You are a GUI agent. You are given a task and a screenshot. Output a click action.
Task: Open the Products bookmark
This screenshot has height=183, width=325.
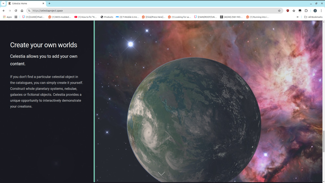point(107,17)
